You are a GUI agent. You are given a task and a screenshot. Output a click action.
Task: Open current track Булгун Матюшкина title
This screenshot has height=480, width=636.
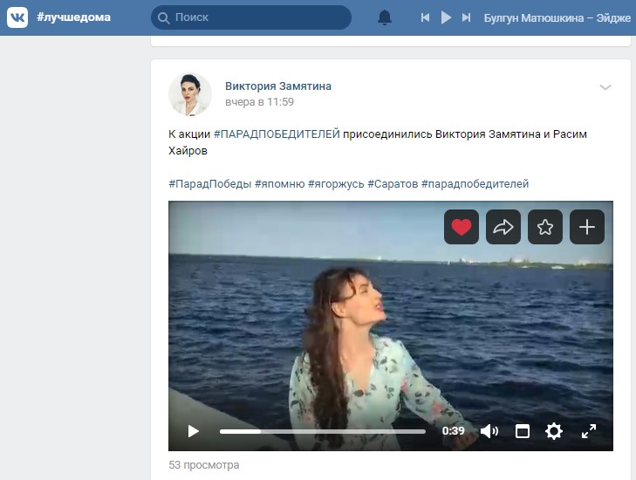[557, 17]
